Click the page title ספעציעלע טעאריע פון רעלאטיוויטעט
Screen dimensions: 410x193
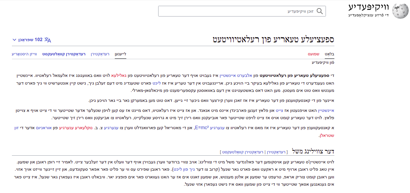click(x=273, y=39)
